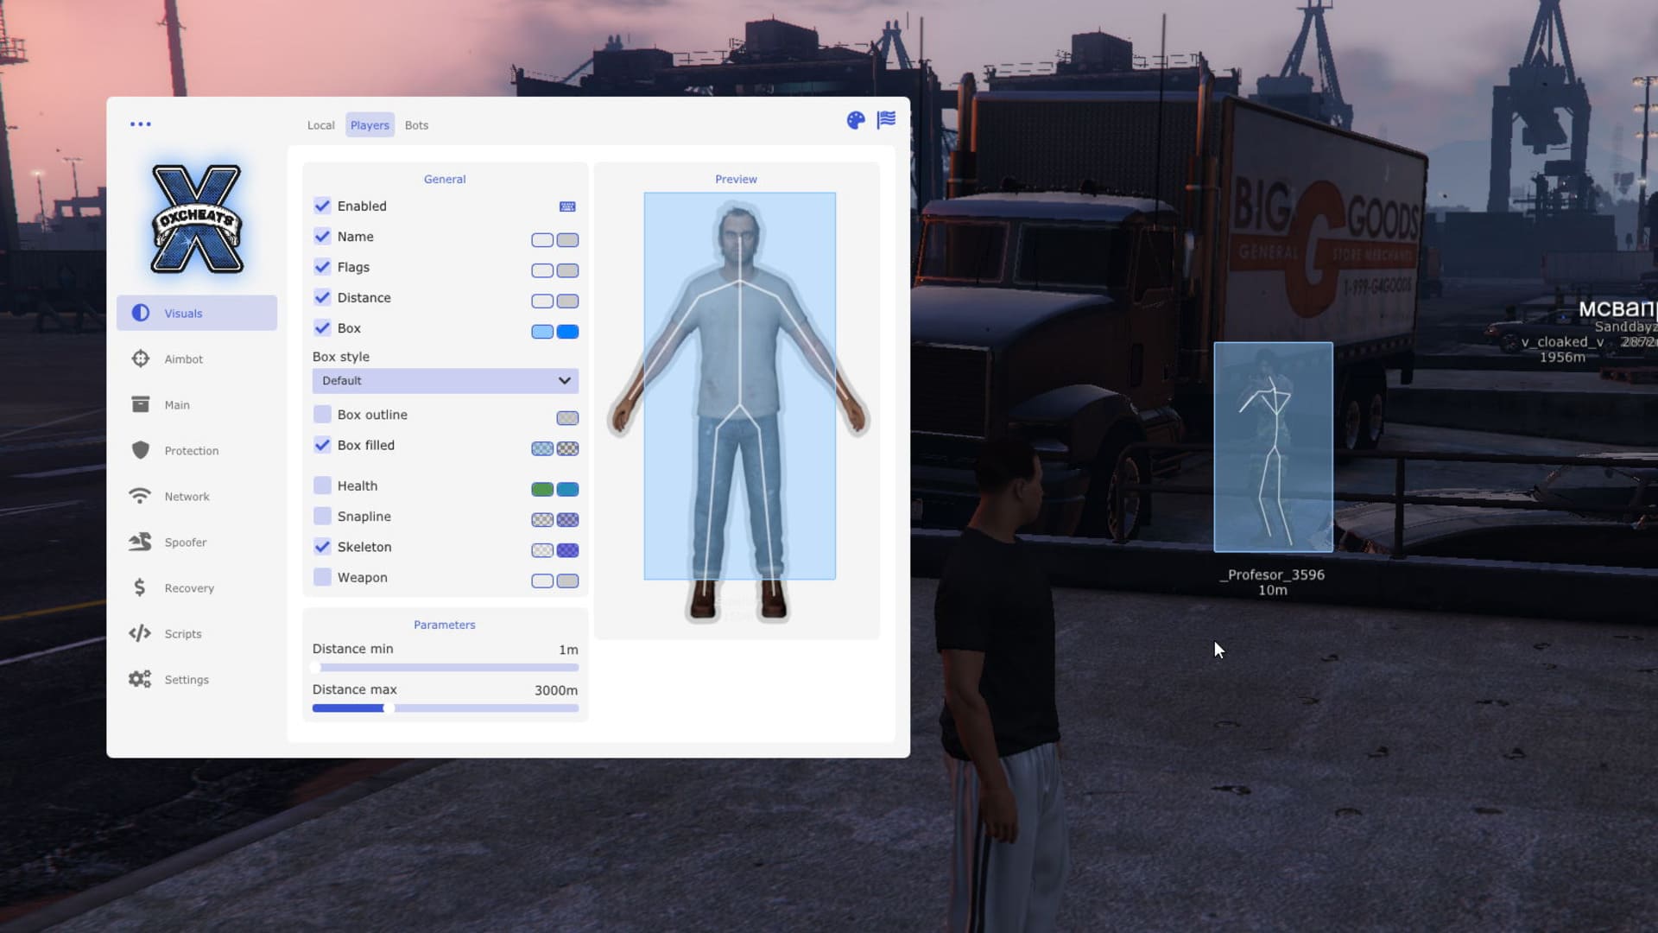Image resolution: width=1658 pixels, height=933 pixels.
Task: Open the Aimbot crosshair section
Action: (197, 359)
